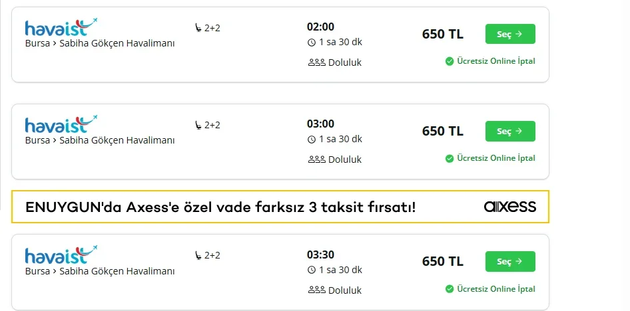Click Ücretsiz Online İptal on the 03:30 trip
630x311 pixels.
click(x=495, y=288)
